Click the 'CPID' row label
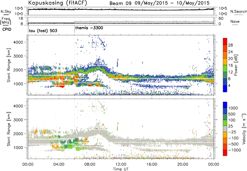The width and height of the screenshot is (247, 171). [6, 29]
